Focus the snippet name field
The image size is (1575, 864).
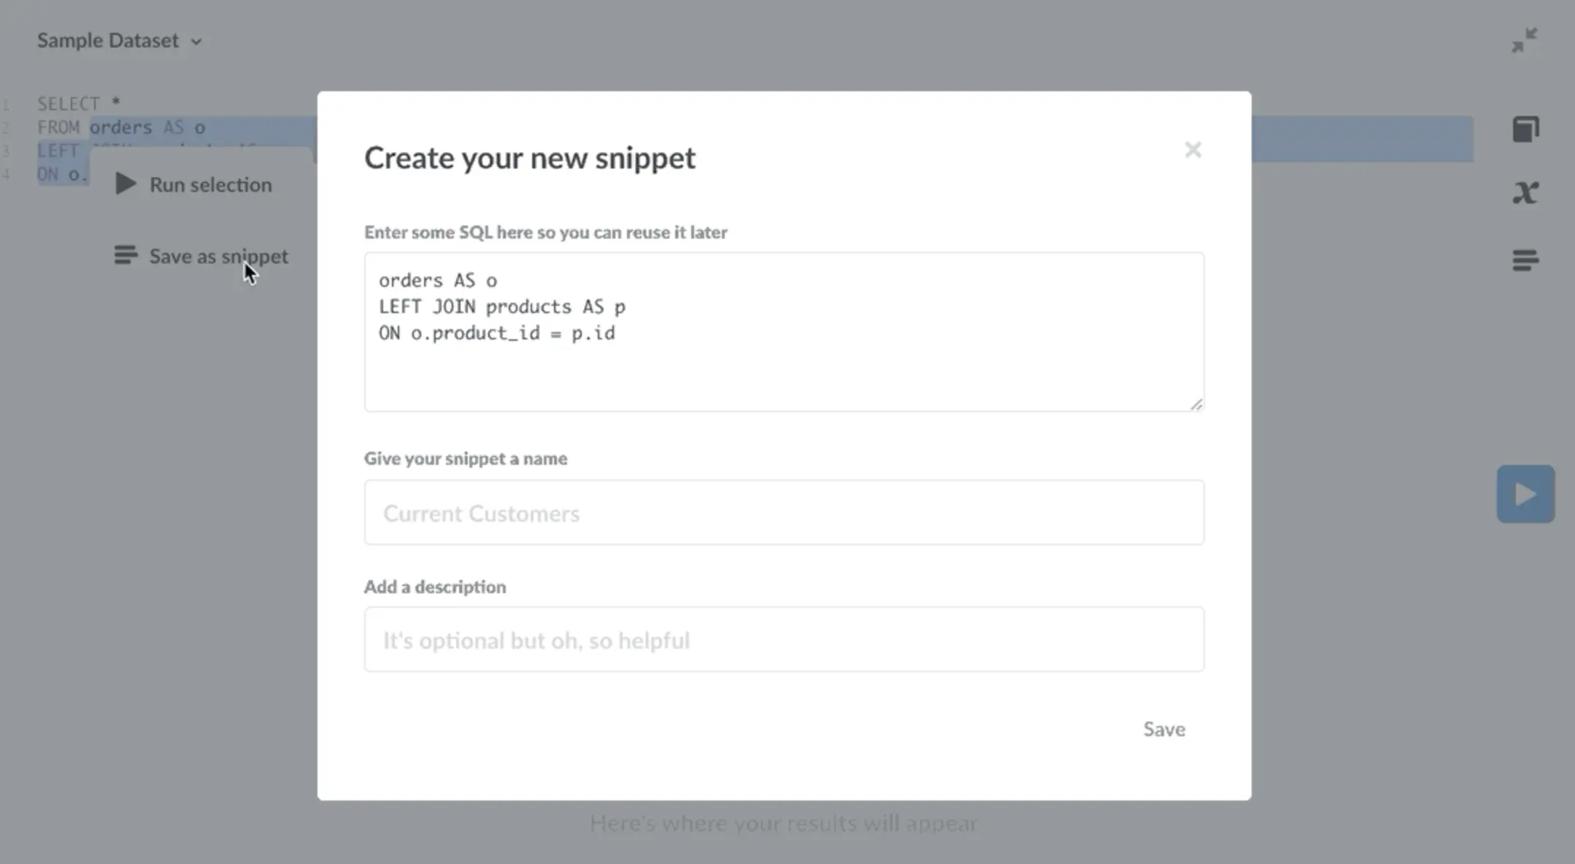pos(783,512)
